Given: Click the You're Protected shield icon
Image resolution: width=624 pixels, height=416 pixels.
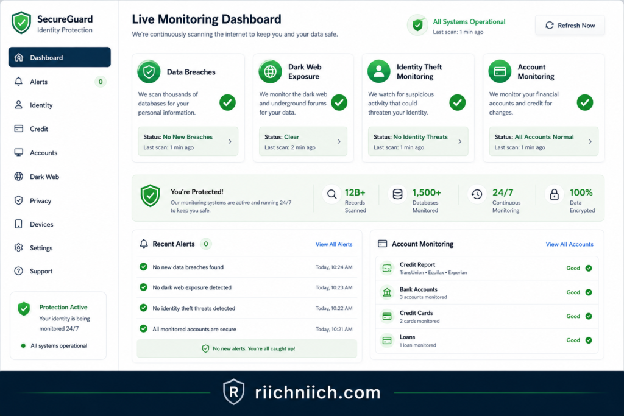Looking at the screenshot, I should [x=151, y=196].
